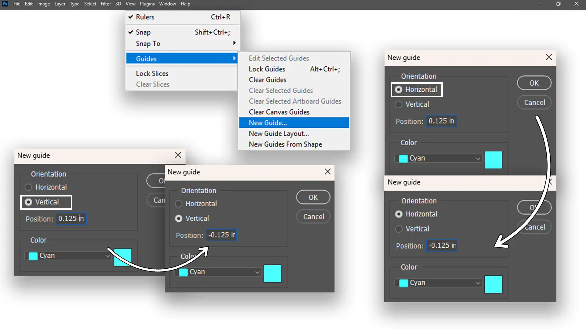The width and height of the screenshot is (586, 329).
Task: Open the Type menu
Action: click(x=74, y=4)
